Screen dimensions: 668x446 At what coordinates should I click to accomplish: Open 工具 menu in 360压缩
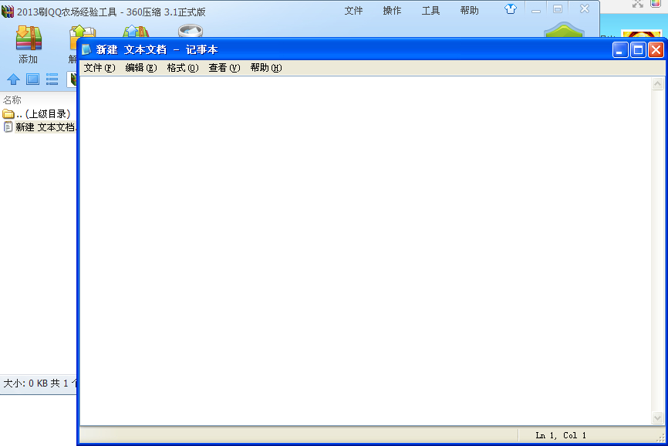tap(430, 11)
